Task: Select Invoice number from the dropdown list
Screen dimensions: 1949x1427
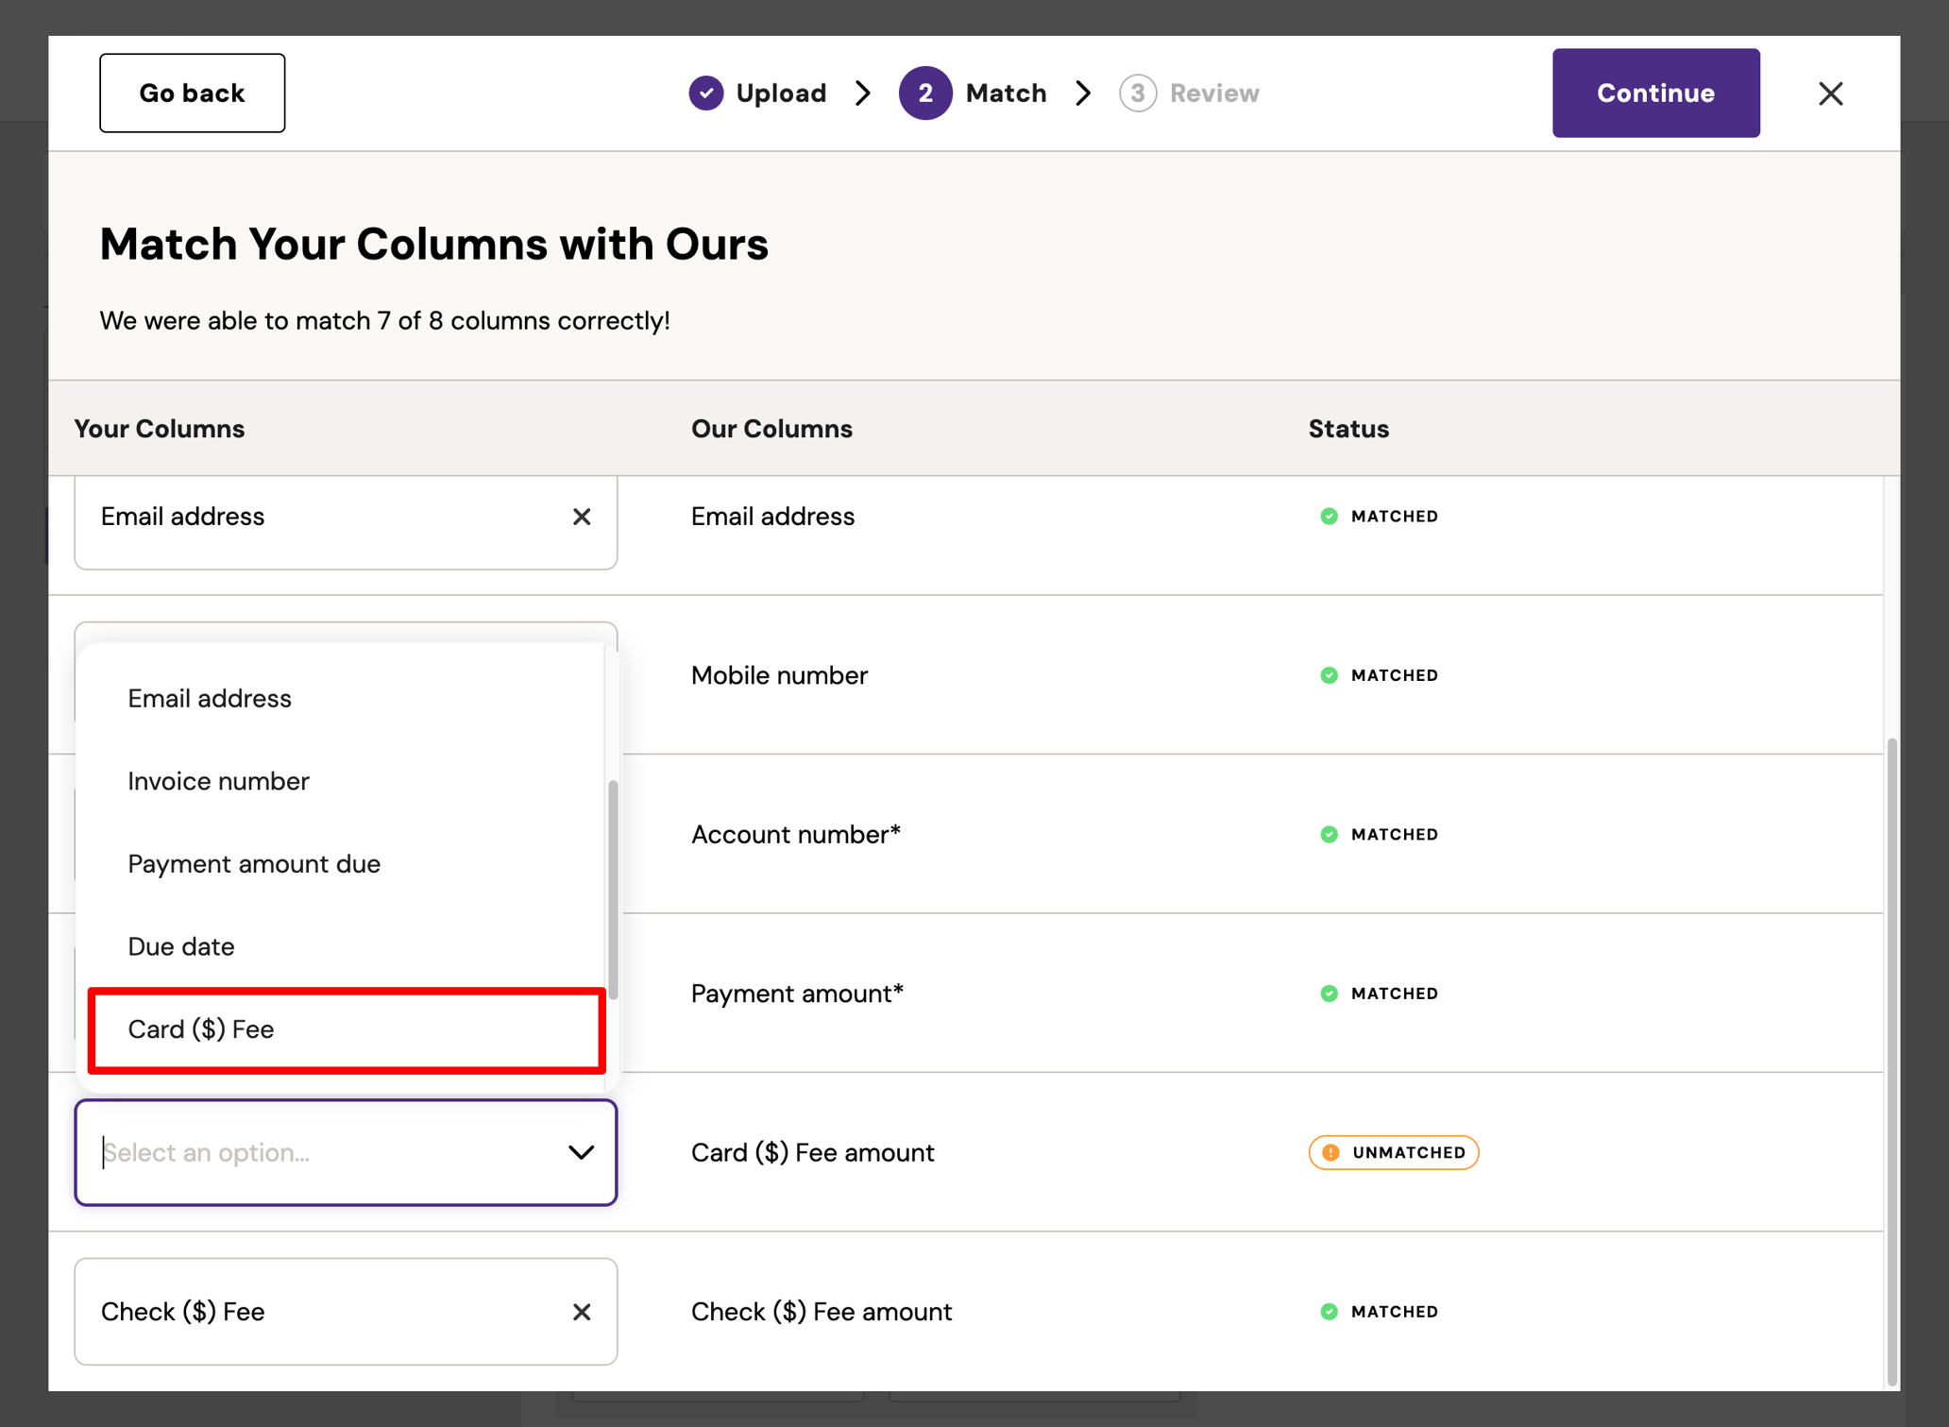Action: [x=217, y=781]
